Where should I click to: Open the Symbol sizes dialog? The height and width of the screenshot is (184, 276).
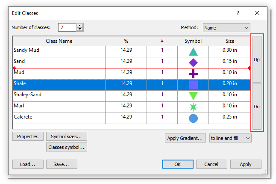click(x=67, y=137)
